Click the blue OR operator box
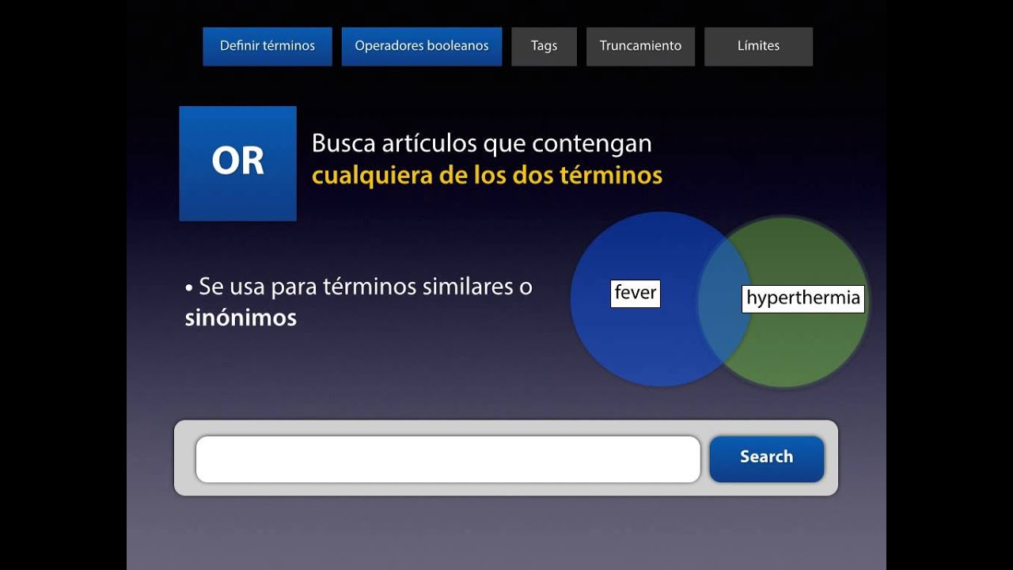Viewport: 1013px width, 570px height. (x=237, y=163)
